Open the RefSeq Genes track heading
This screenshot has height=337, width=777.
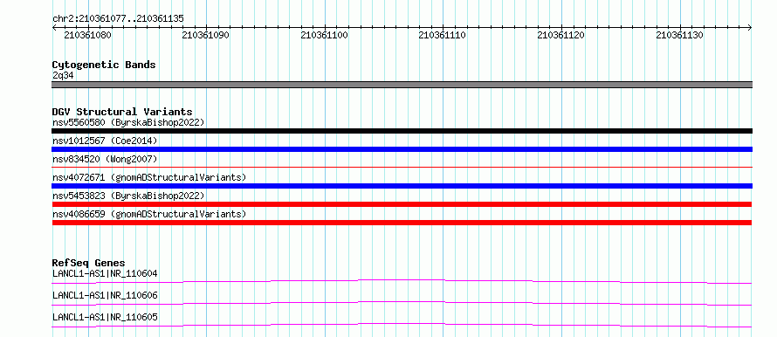pyautogui.click(x=88, y=263)
